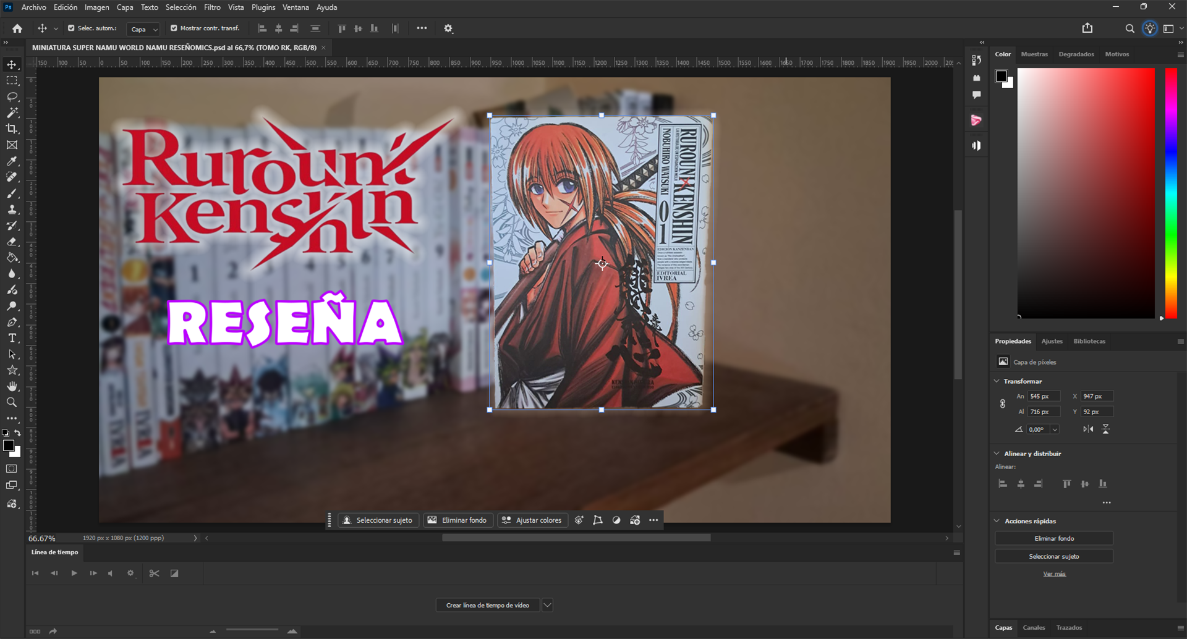This screenshot has width=1187, height=639.
Task: Flip layer vertically in Properties panel
Action: click(x=1106, y=429)
